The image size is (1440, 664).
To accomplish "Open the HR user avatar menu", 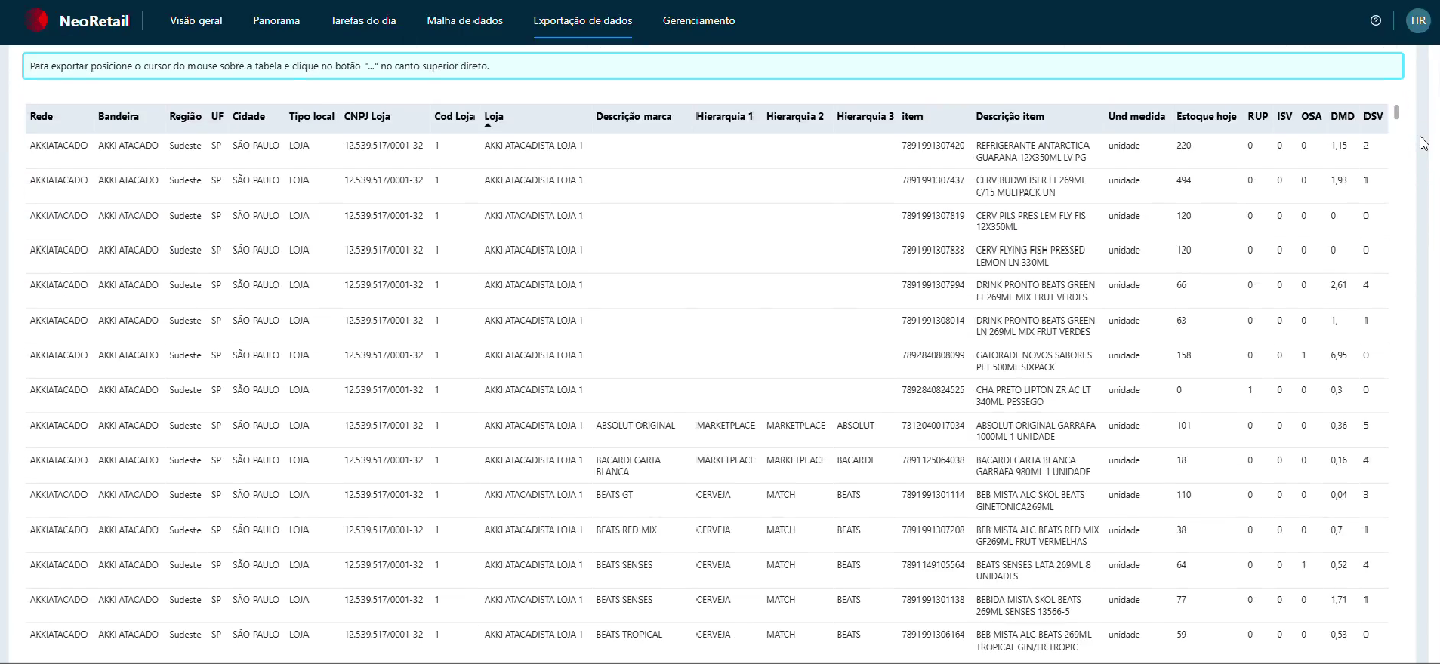I will tap(1418, 20).
